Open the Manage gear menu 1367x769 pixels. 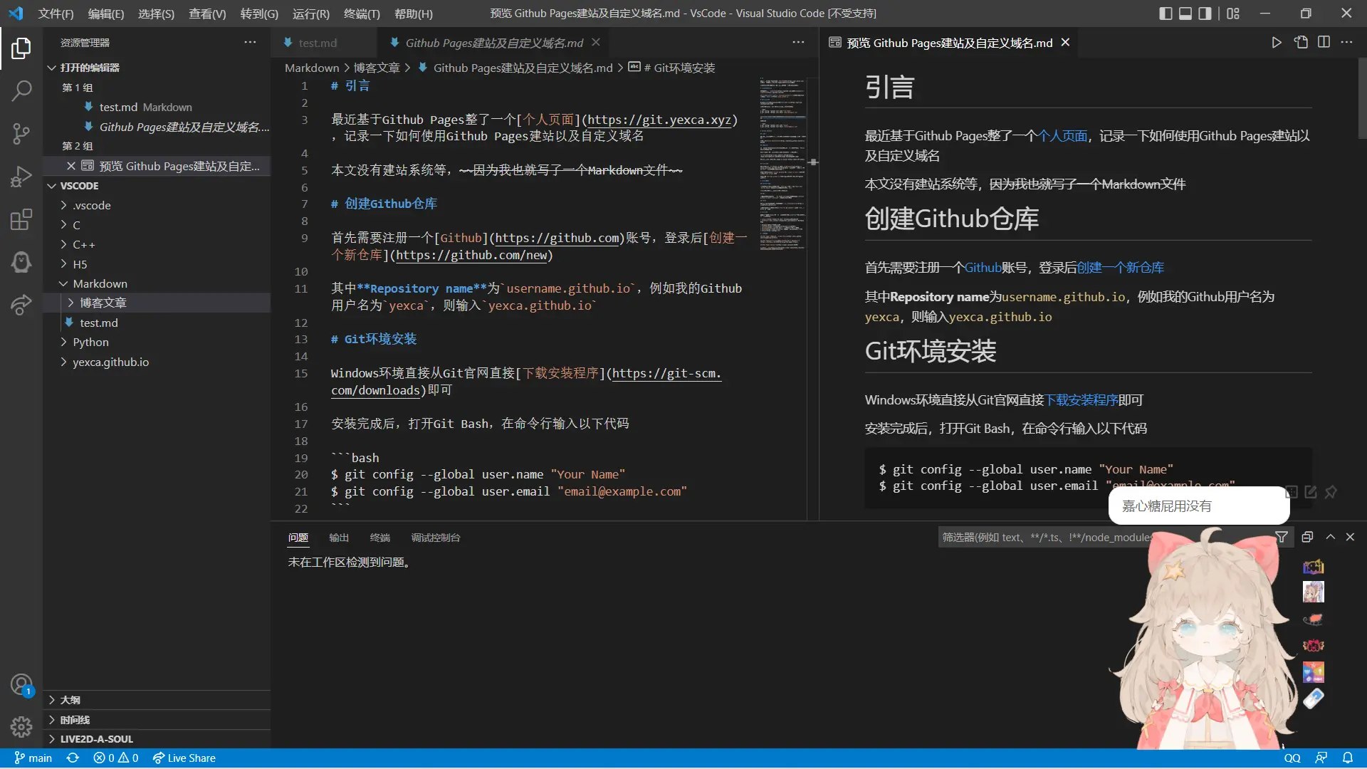coord(21,727)
